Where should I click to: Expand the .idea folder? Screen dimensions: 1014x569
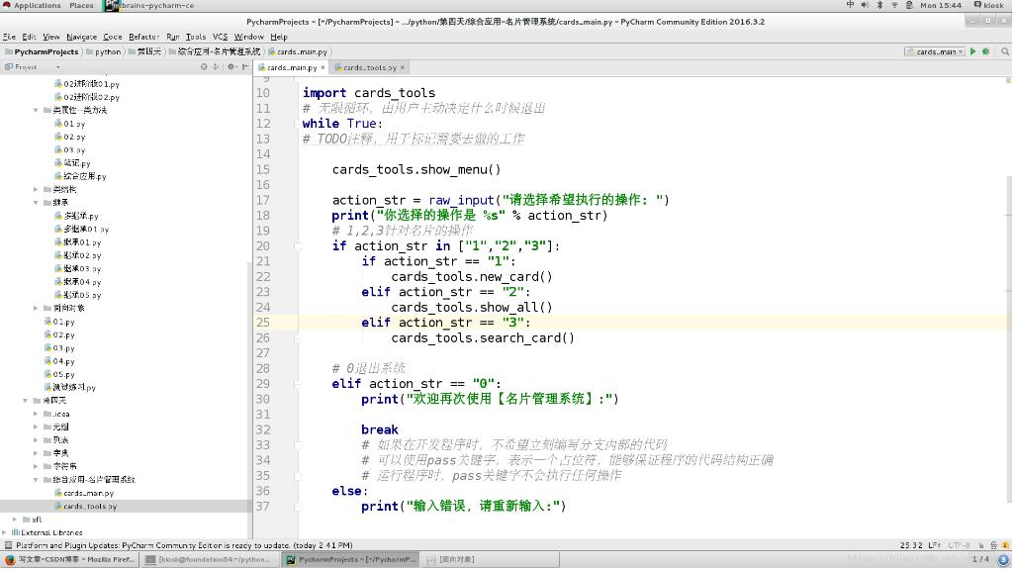36,414
